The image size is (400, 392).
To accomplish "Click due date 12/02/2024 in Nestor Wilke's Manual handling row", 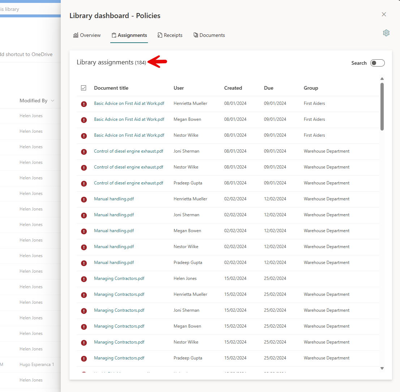I will pos(275,246).
